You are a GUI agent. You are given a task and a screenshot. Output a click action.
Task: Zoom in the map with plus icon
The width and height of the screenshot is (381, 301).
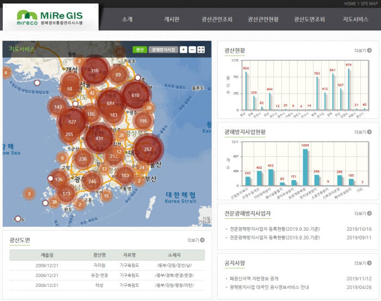[183, 50]
